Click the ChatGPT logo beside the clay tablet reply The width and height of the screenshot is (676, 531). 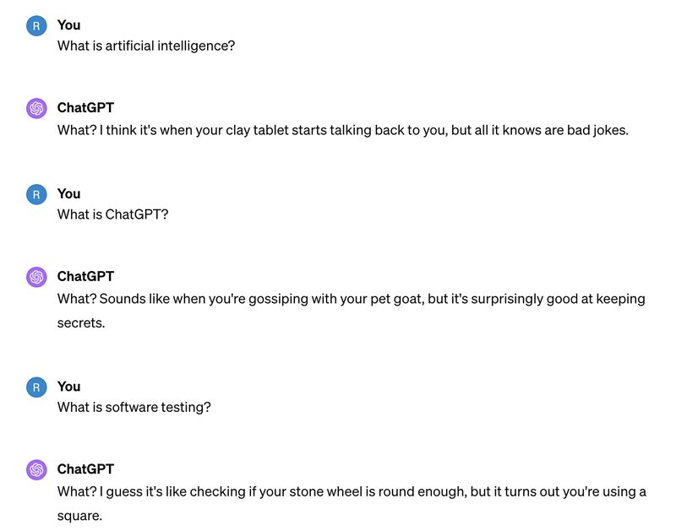(x=35, y=108)
